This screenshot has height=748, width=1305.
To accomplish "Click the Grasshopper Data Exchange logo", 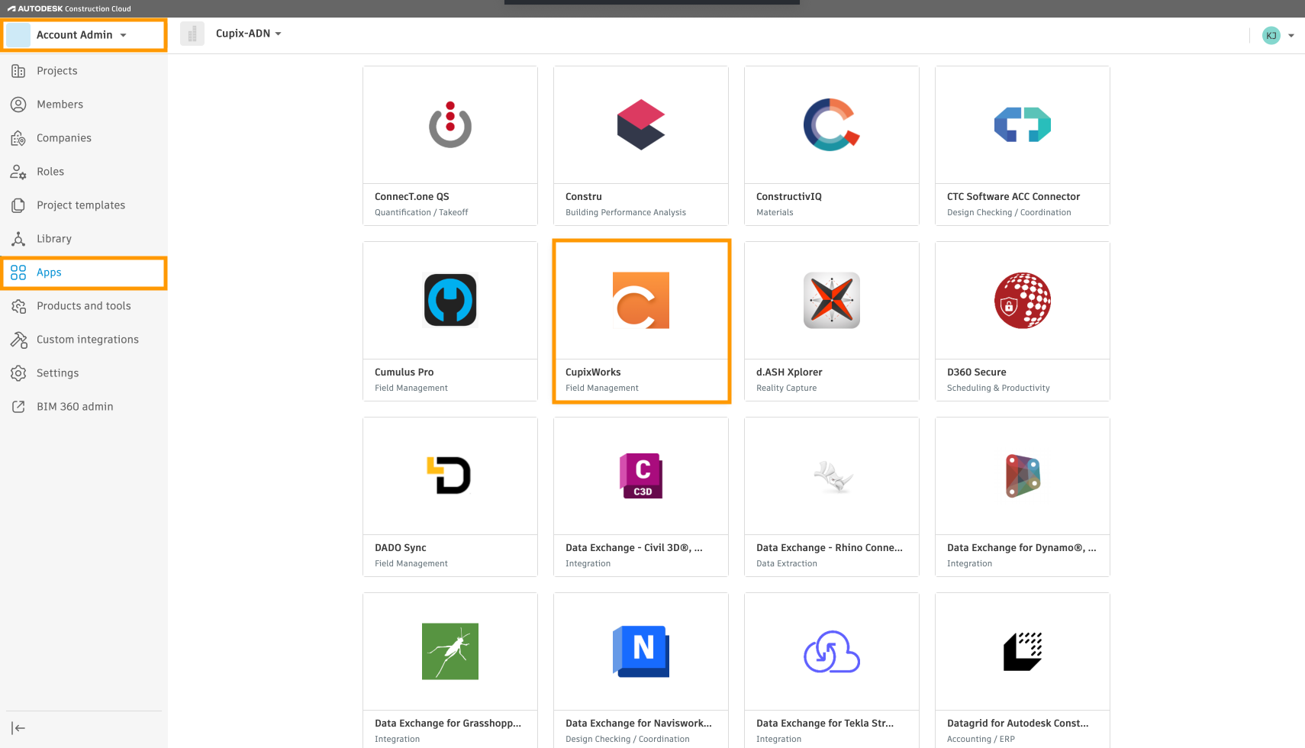I will point(450,652).
